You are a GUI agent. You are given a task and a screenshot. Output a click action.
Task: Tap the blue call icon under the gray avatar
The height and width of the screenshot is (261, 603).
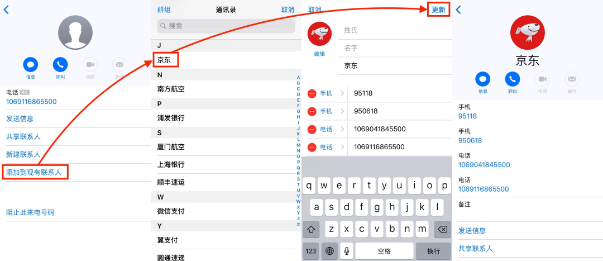[x=60, y=64]
